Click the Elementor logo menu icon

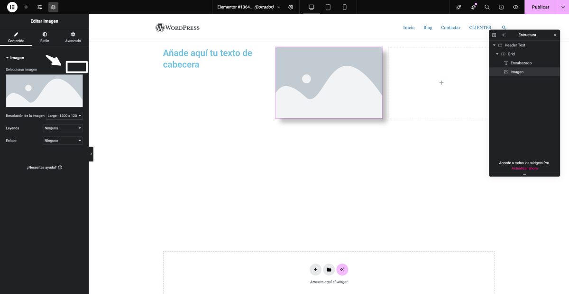pyautogui.click(x=12, y=7)
